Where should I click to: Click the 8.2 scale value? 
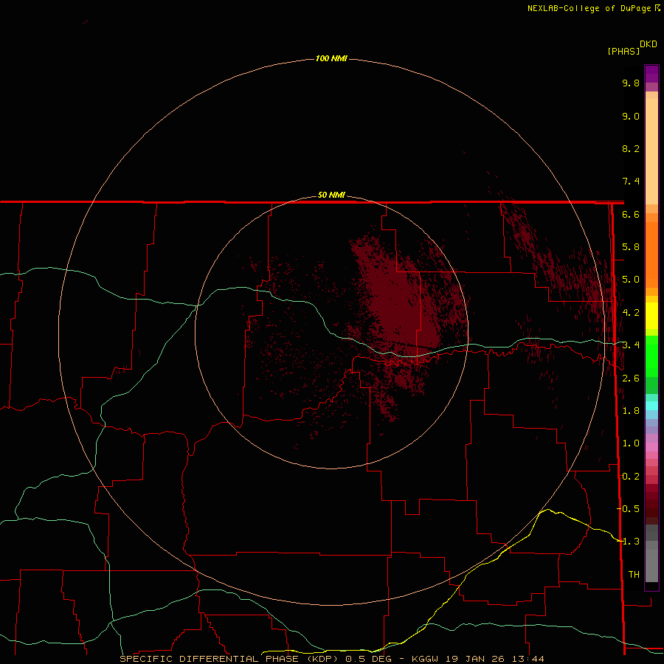631,148
